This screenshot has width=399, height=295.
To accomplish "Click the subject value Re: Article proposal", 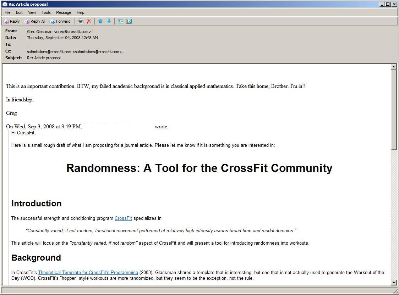I will pos(44,58).
